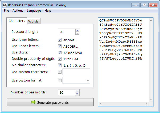Viewport: 160px width, 113px height.
Task: Increase password length with up arrow
Action: click(x=77, y=30)
